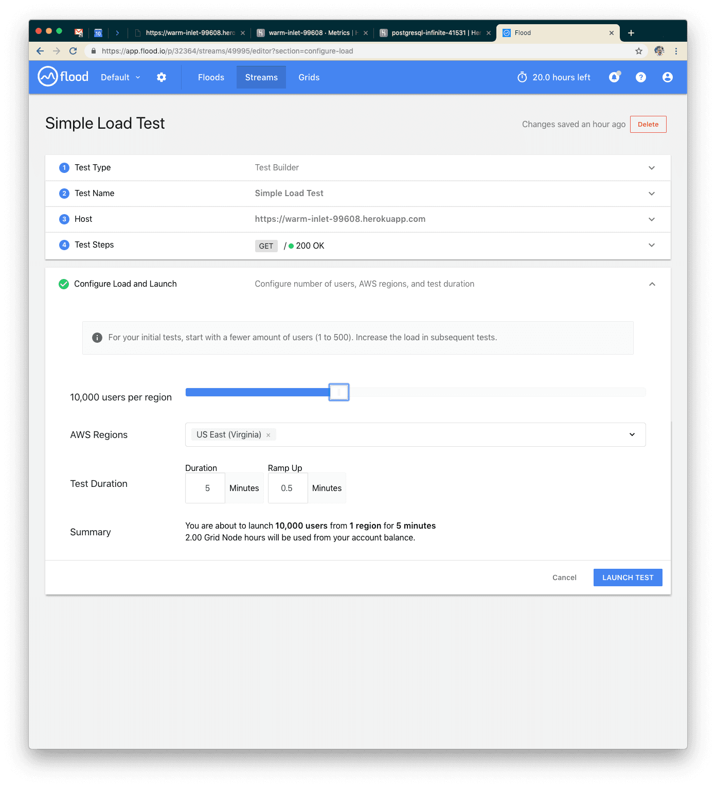The height and width of the screenshot is (787, 716).
Task: Click the Flood logo icon
Action: point(48,77)
